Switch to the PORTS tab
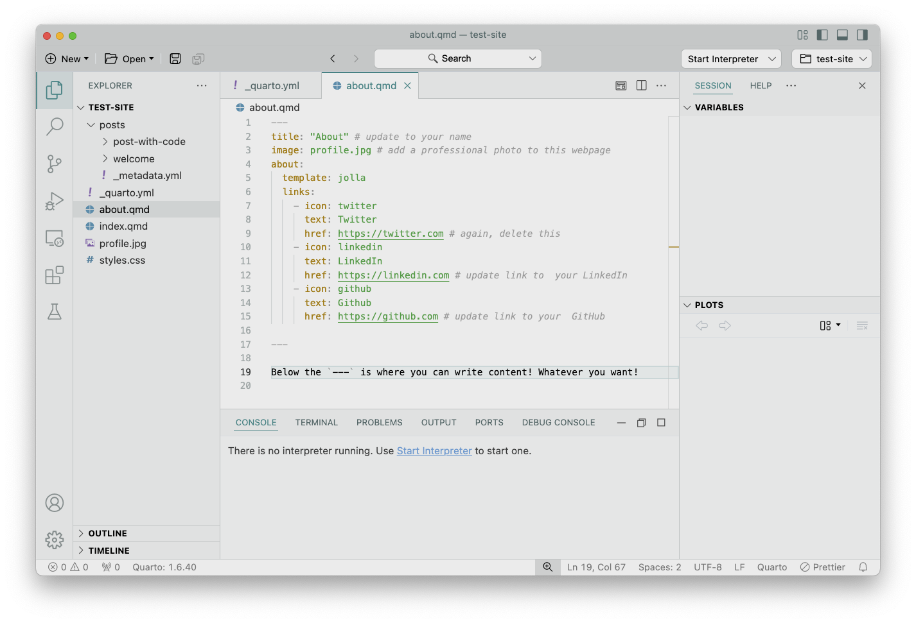This screenshot has height=623, width=916. point(489,422)
